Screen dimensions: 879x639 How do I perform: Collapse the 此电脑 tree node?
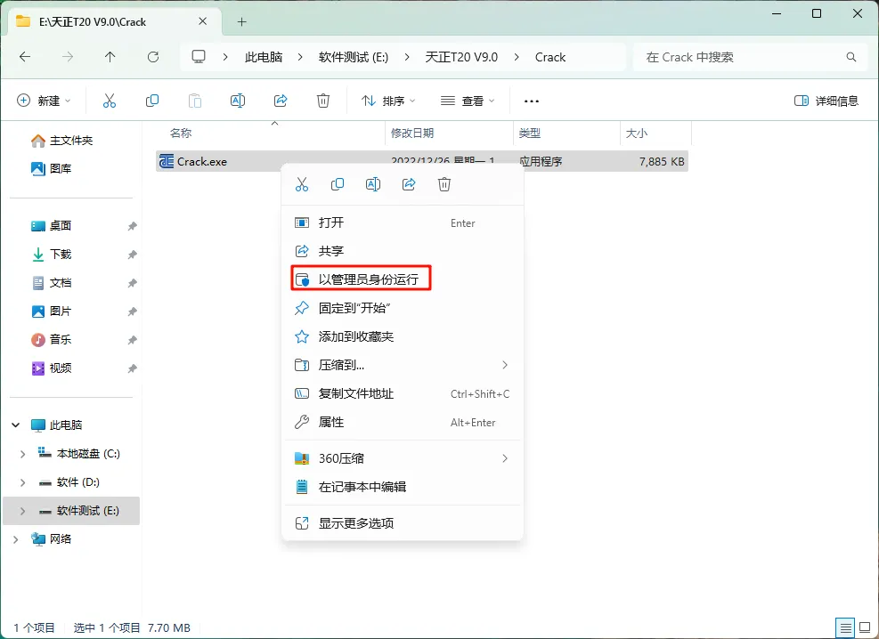coord(16,425)
